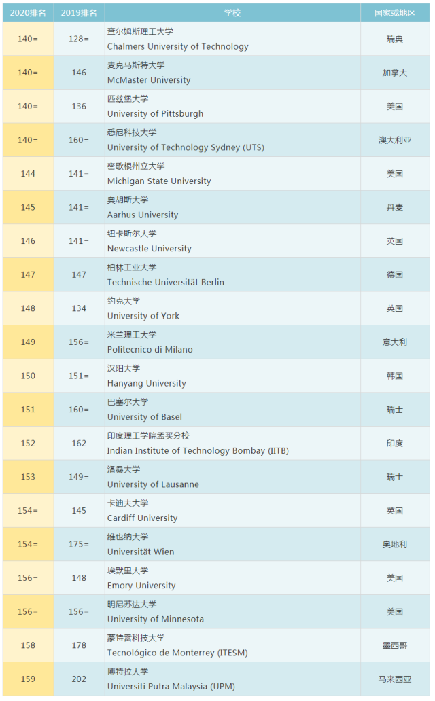Click 约克大学 Chinese name

[x=124, y=301]
